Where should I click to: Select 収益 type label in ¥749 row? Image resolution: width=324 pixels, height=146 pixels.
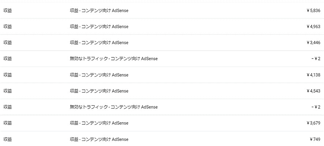click(x=8, y=139)
